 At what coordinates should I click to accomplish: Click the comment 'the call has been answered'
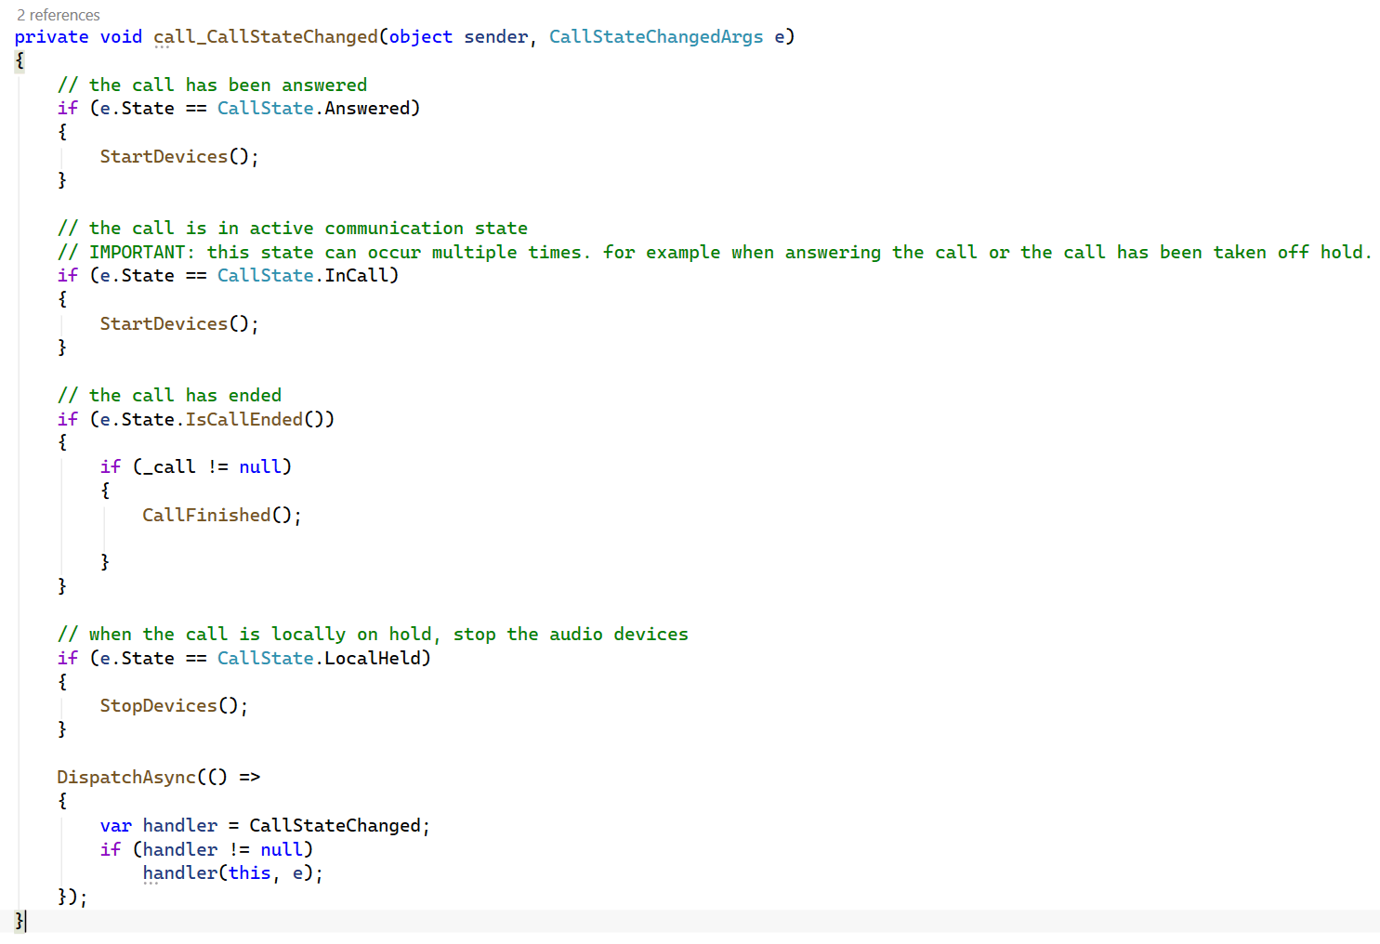click(212, 85)
